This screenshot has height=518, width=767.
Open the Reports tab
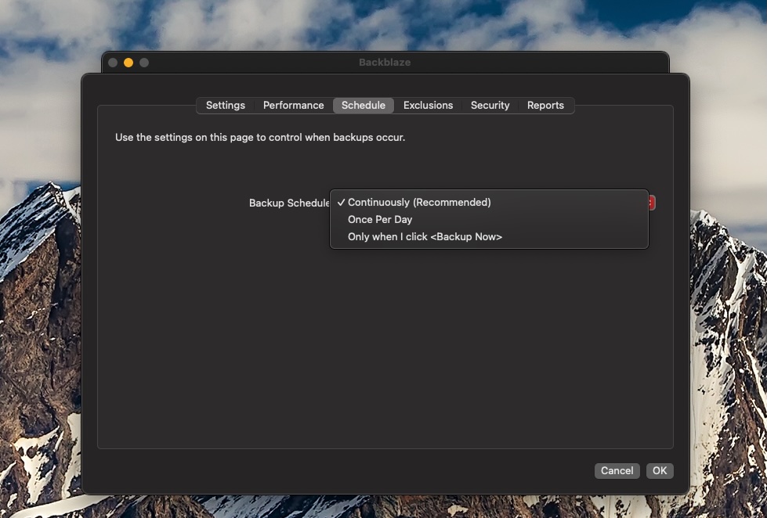point(545,105)
